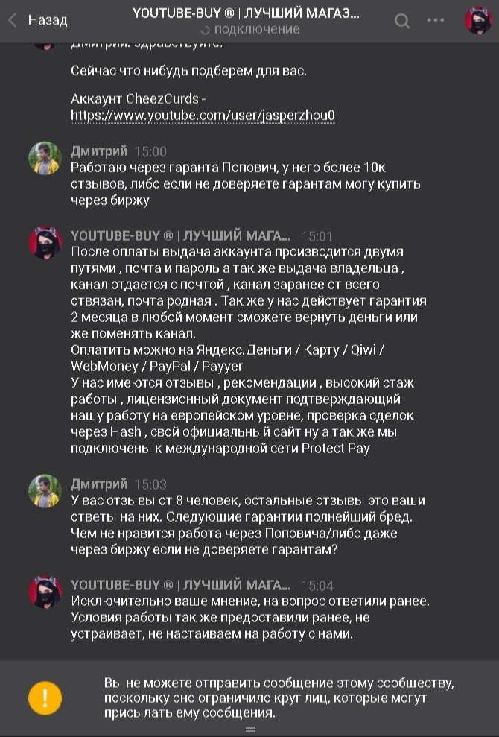This screenshot has width=499, height=737.
Task: Click YOUTUBE-BUY avatar on the 15:04 message
Action: 45,592
